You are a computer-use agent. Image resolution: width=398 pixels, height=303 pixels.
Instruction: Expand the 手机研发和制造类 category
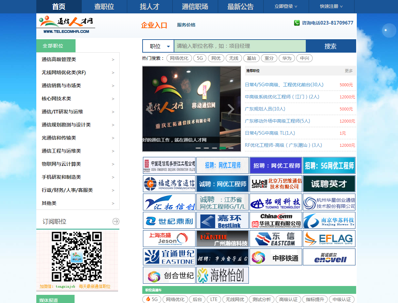point(78,177)
